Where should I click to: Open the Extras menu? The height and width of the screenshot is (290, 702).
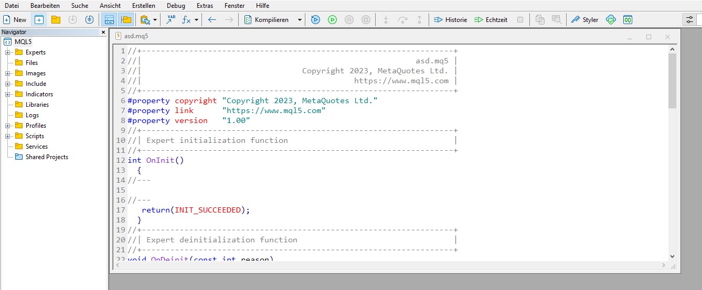click(205, 5)
